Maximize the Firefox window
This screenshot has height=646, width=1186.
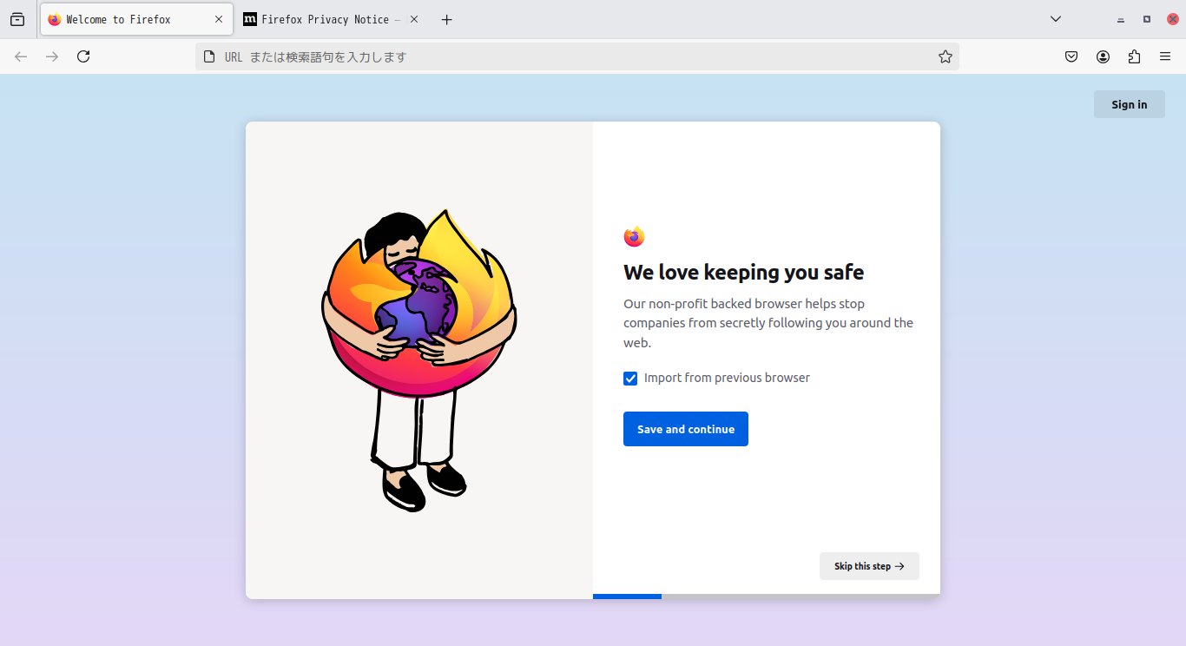pyautogui.click(x=1147, y=19)
